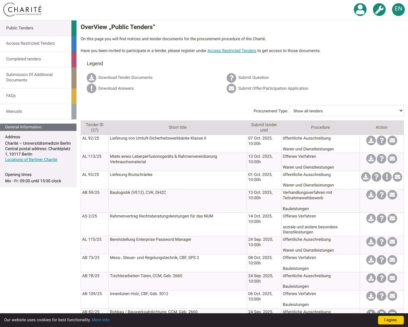408x327 pixels.
Task: Download tender documents for AL 93/25
Action: click(366, 177)
